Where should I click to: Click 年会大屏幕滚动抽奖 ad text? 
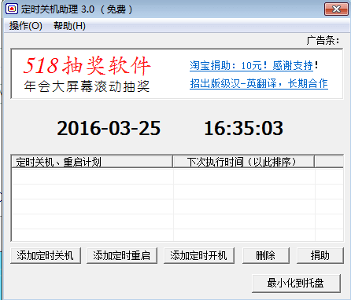coord(87,86)
